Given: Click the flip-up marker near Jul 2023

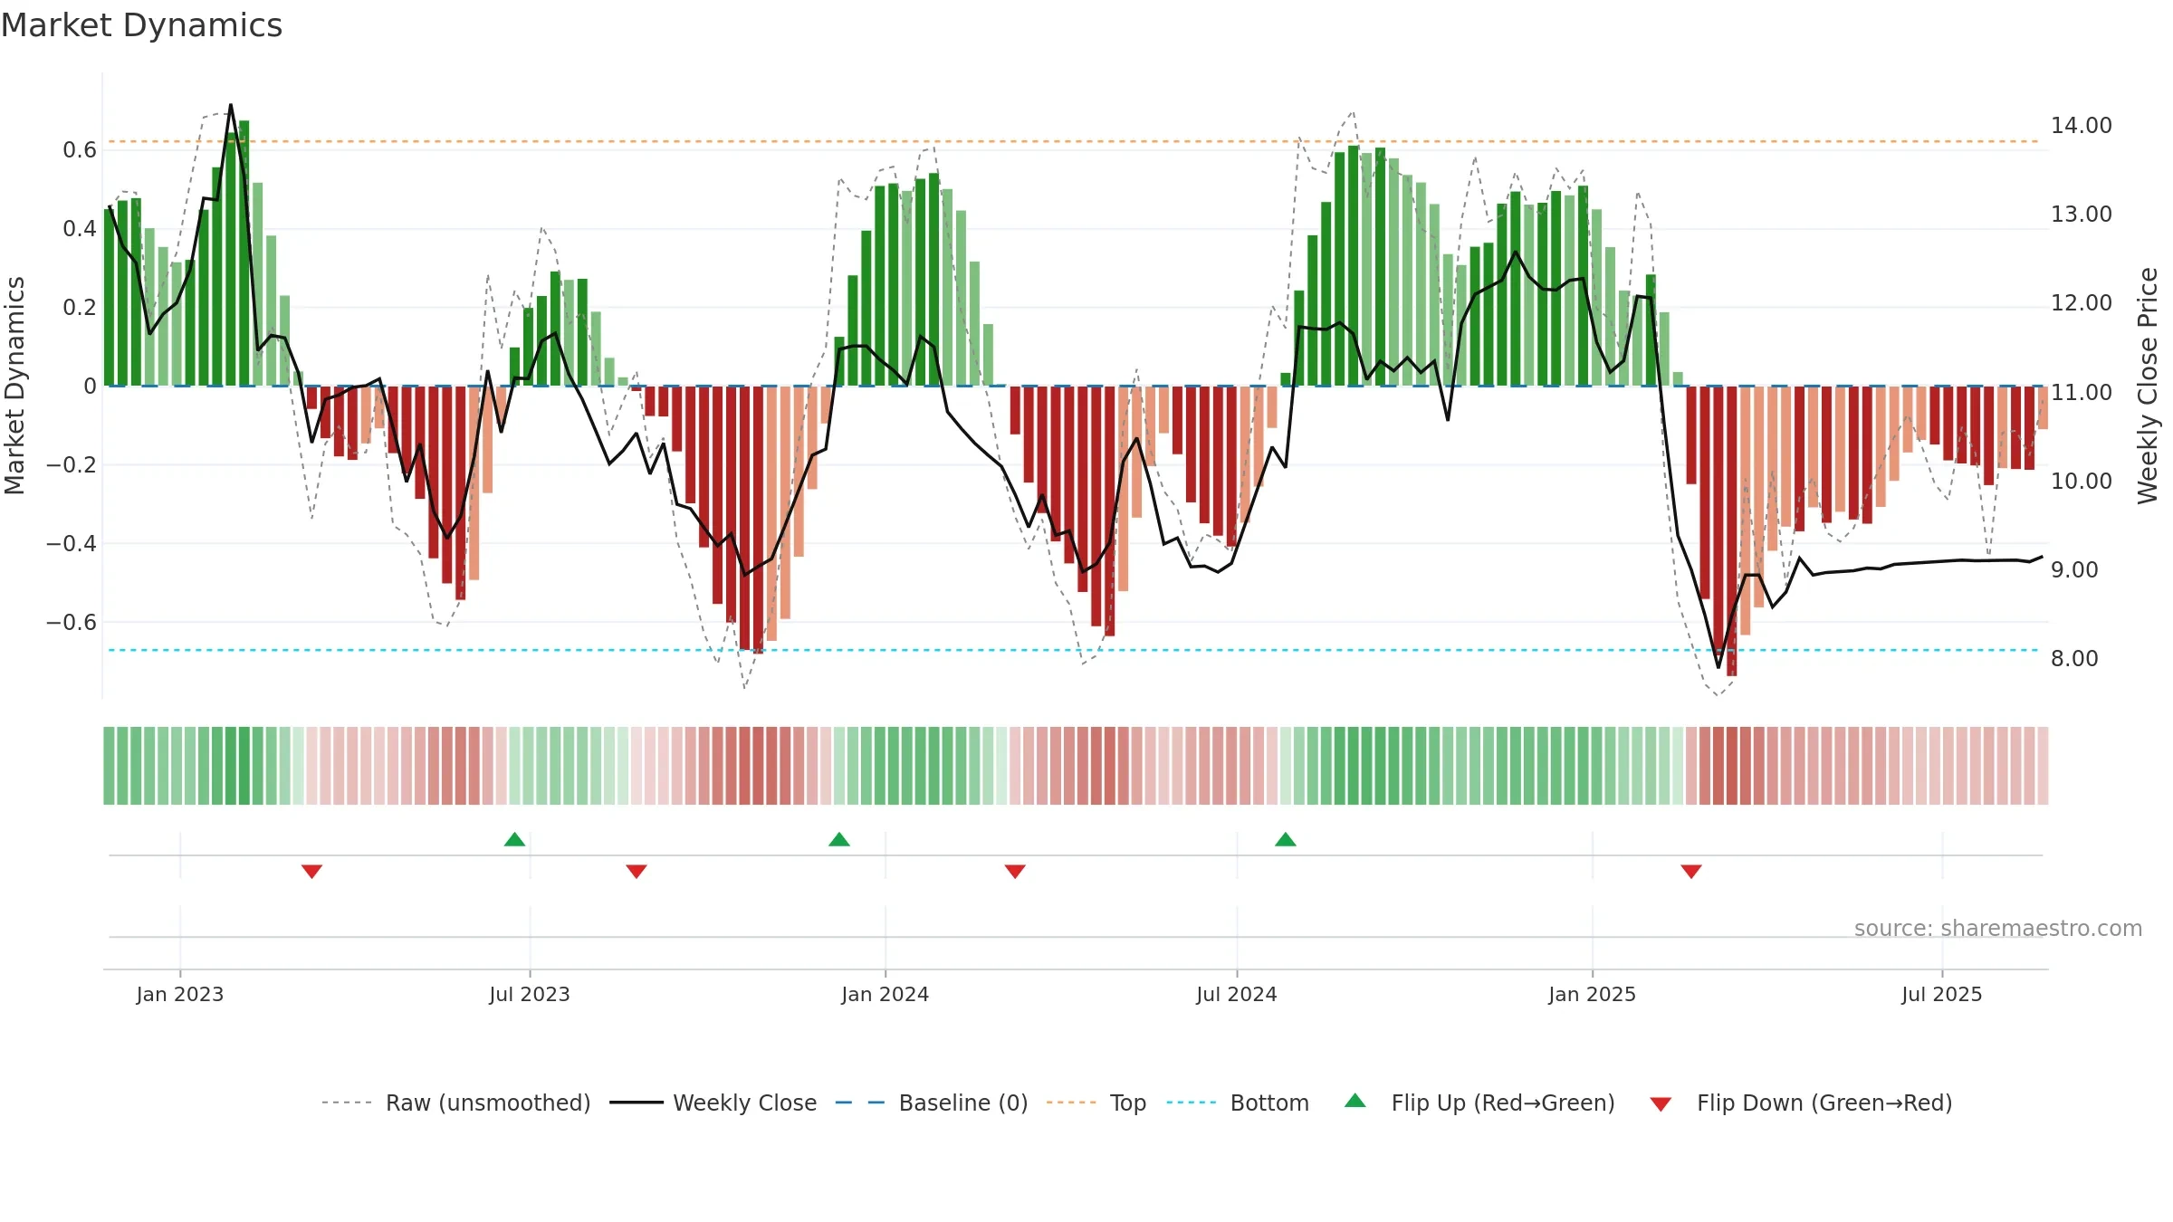Looking at the screenshot, I should (514, 839).
